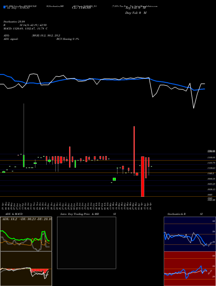Click the 'Intra Day Trading Price & MR' title
This screenshot has width=216, height=286.
79,214
